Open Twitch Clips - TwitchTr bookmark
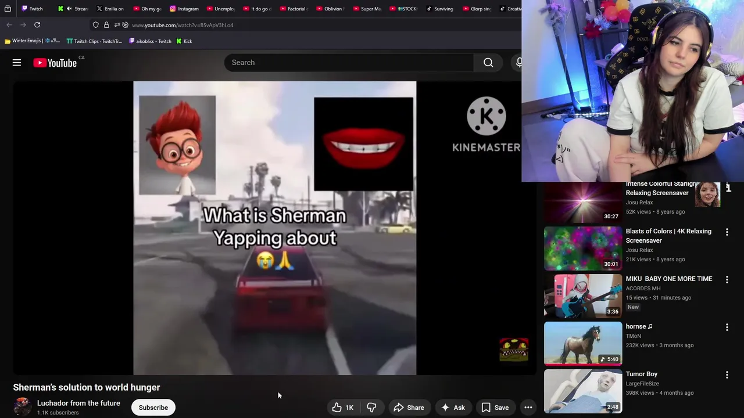The height and width of the screenshot is (418, 744). tap(94, 41)
